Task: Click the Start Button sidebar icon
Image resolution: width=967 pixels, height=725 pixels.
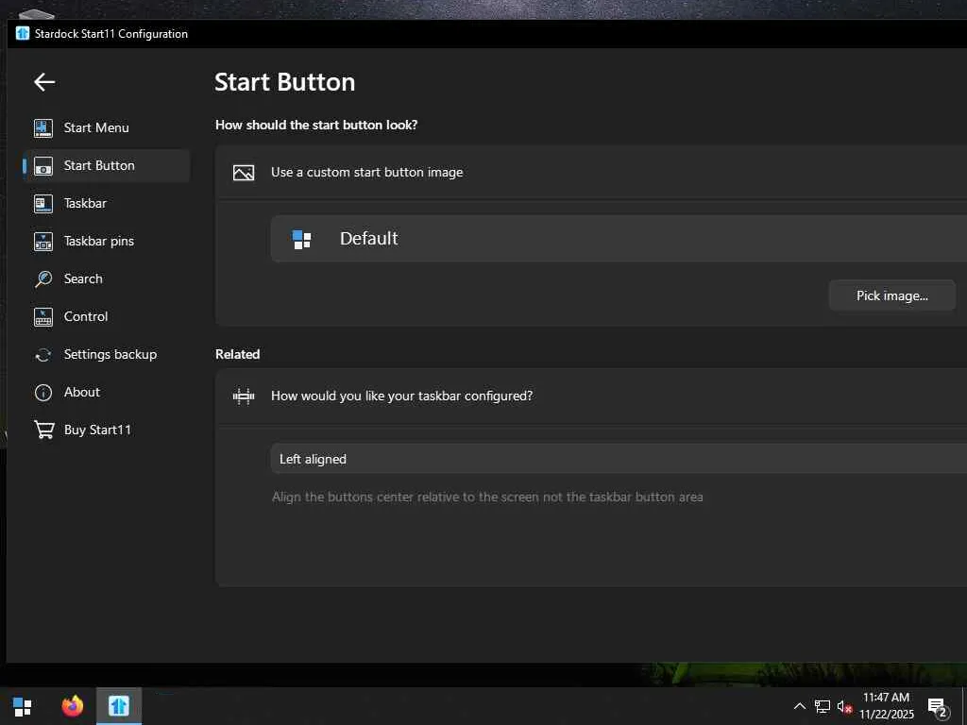Action: point(43,166)
